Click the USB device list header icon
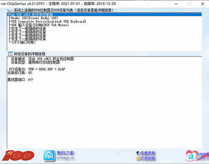Image resolution: width=209 pixels, height=164 pixels. tap(10, 10)
